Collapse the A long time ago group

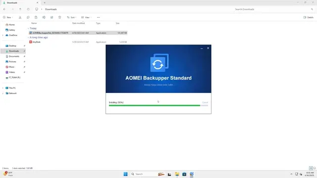click(28, 38)
